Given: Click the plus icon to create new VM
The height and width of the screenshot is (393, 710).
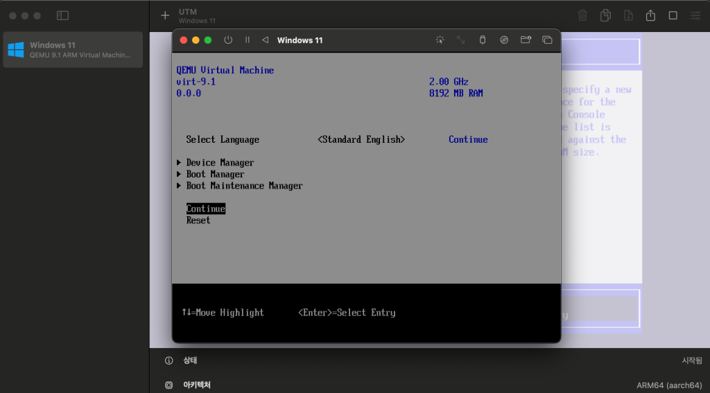Looking at the screenshot, I should [165, 15].
